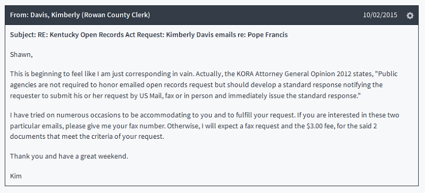Click the line Thank you and have a great weekend
Screen dimensions: 425x193
click(x=69, y=156)
